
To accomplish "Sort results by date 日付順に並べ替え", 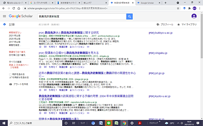I will point(17,55).
